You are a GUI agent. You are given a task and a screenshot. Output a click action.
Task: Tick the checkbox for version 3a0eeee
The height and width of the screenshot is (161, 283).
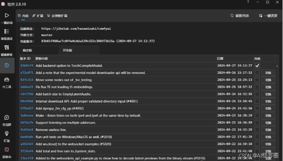point(257,115)
